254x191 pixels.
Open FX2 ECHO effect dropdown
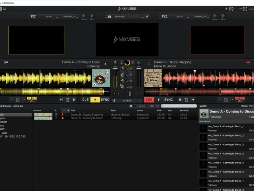coord(180,17)
